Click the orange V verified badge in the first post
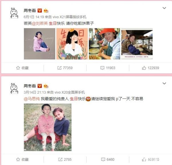Viewport: 172px width, 165px height. [40, 11]
